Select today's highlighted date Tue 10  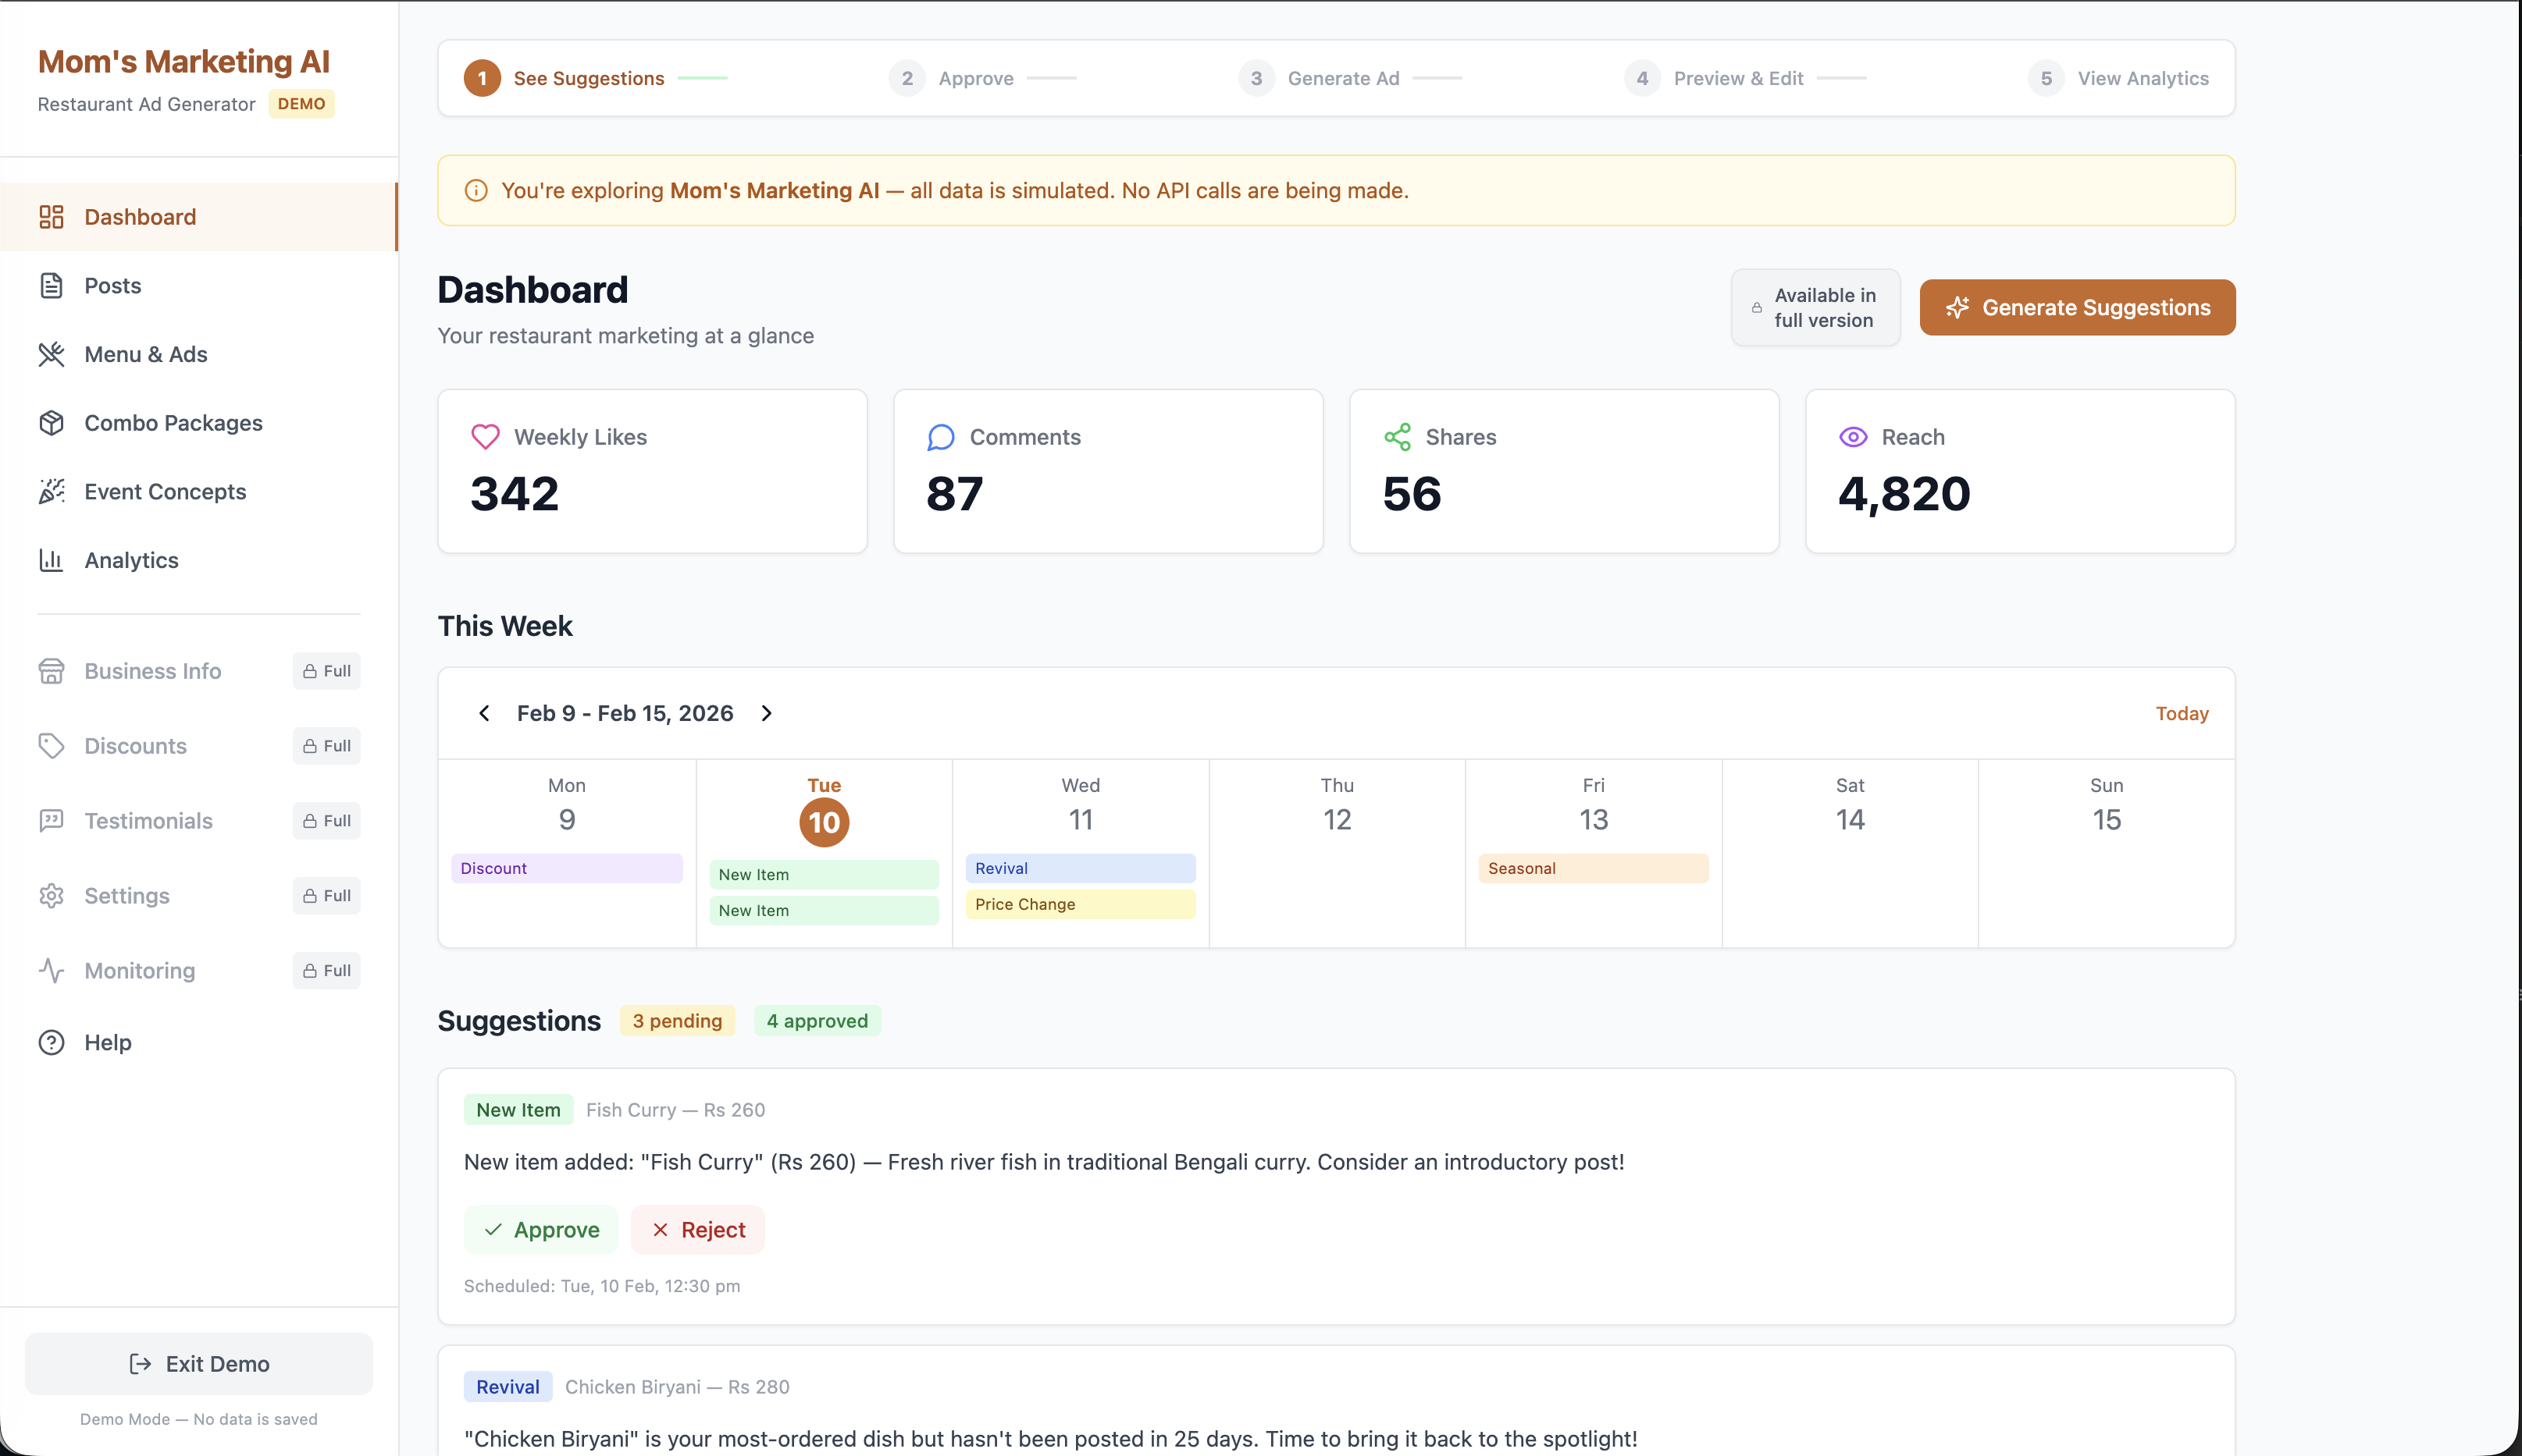click(823, 821)
